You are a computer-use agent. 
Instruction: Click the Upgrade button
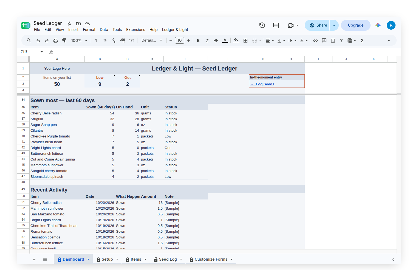point(356,25)
